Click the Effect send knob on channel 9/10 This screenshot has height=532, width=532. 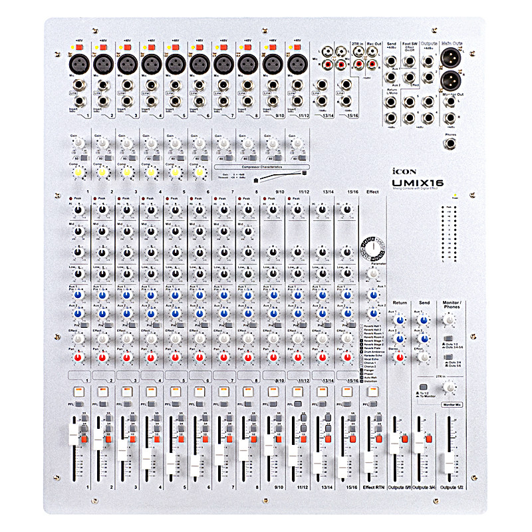click(x=273, y=338)
